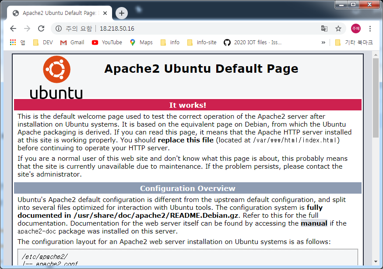Image resolution: width=383 pixels, height=269 pixels.
Task: Click the scrollbar down arrow
Action: 376,262
